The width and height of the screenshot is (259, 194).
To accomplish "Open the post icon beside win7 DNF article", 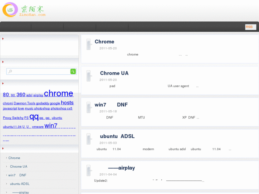I will point(89,107).
